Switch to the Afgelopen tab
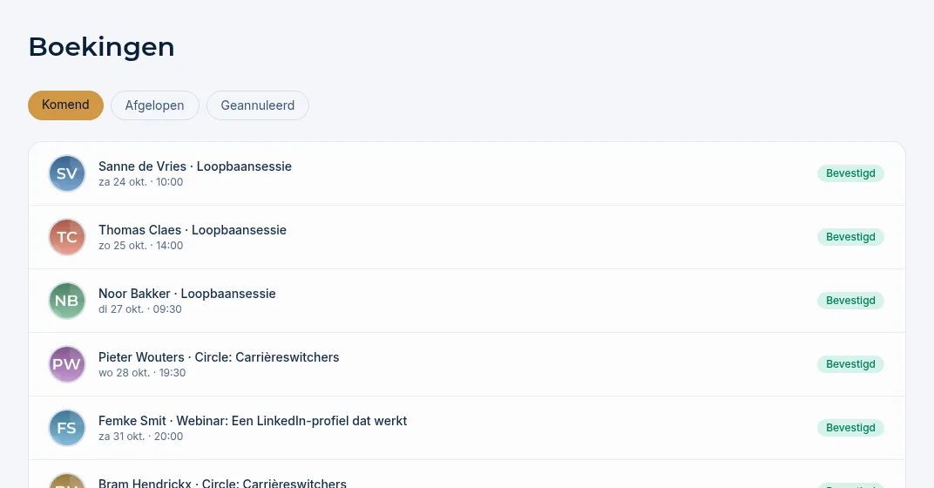The width and height of the screenshot is (934, 488). pyautogui.click(x=155, y=105)
